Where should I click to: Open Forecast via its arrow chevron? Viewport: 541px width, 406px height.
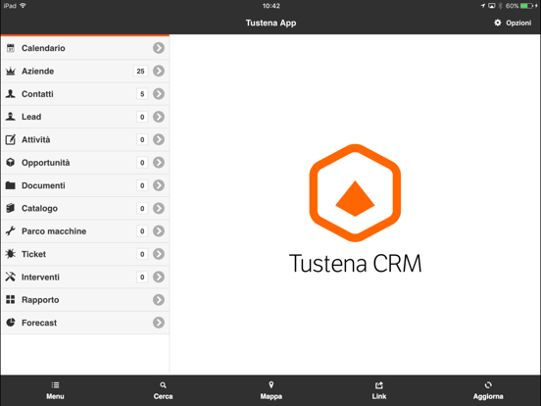pyautogui.click(x=159, y=323)
